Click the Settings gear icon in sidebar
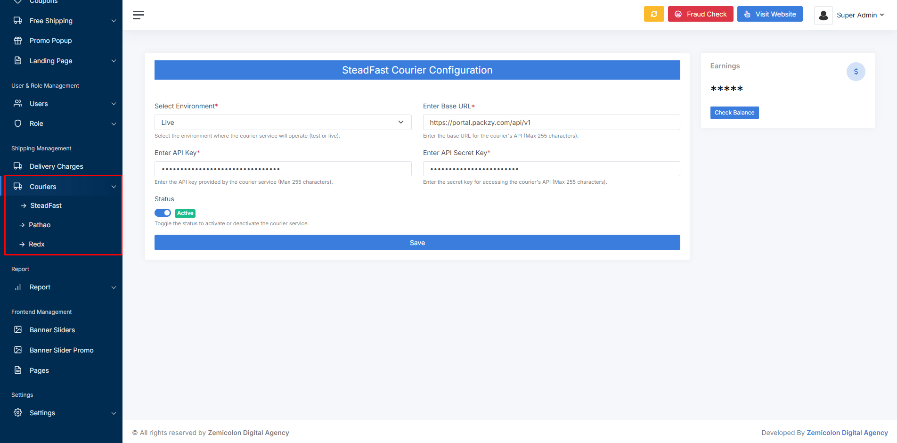The width and height of the screenshot is (897, 443). pos(18,413)
